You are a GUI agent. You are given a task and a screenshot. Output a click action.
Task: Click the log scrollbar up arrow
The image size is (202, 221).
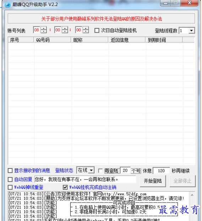pos(192,195)
